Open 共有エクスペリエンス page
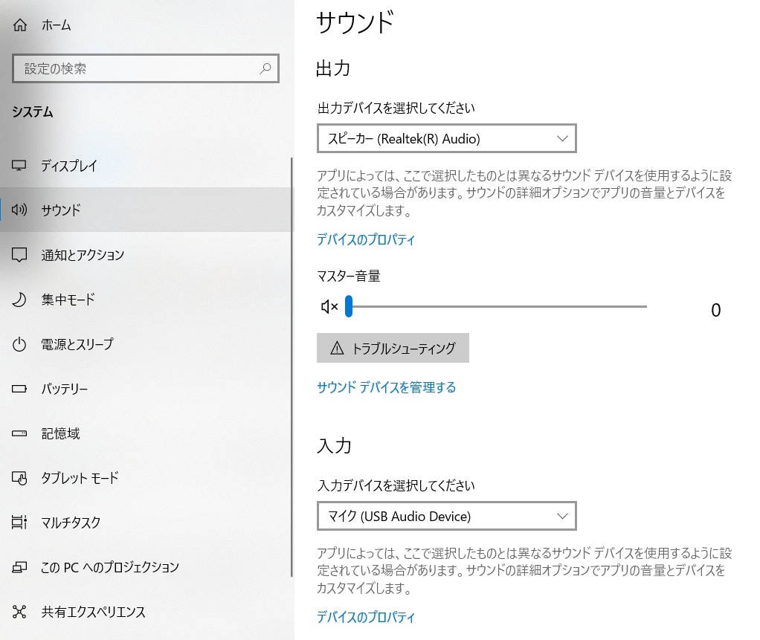The height and width of the screenshot is (640, 760). [146, 612]
